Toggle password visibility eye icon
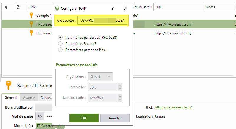 click(x=40, y=116)
